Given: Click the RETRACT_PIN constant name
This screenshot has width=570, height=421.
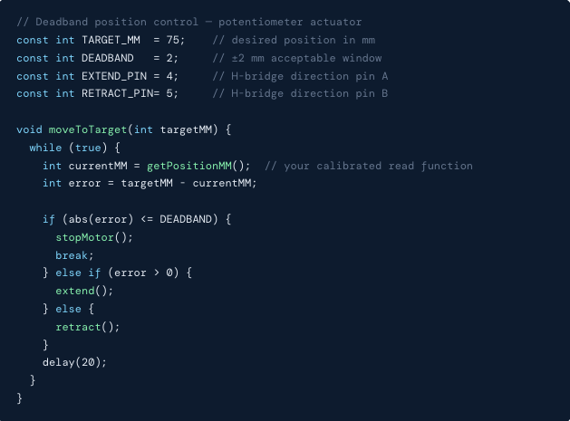Looking at the screenshot, I should point(117,93).
